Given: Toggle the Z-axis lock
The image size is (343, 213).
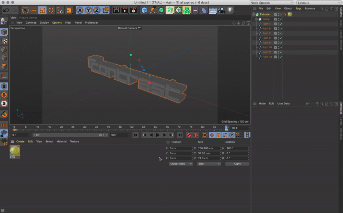Looking at the screenshot, I should coord(97,10).
